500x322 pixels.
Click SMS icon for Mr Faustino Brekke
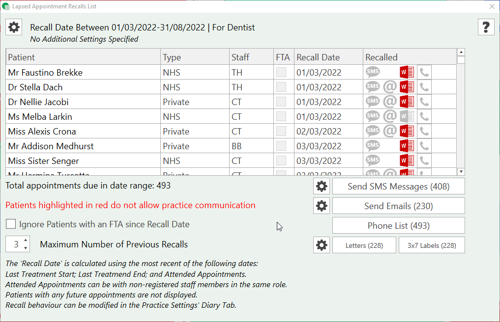pyautogui.click(x=373, y=73)
